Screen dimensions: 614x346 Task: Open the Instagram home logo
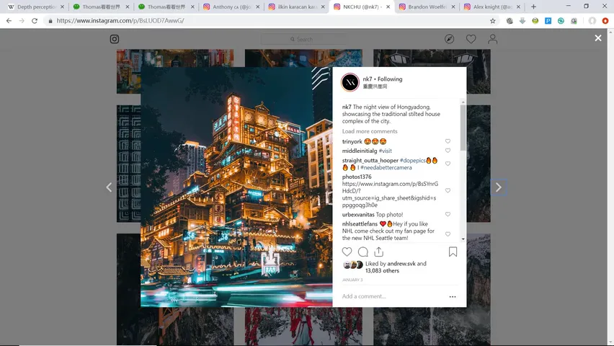115,39
